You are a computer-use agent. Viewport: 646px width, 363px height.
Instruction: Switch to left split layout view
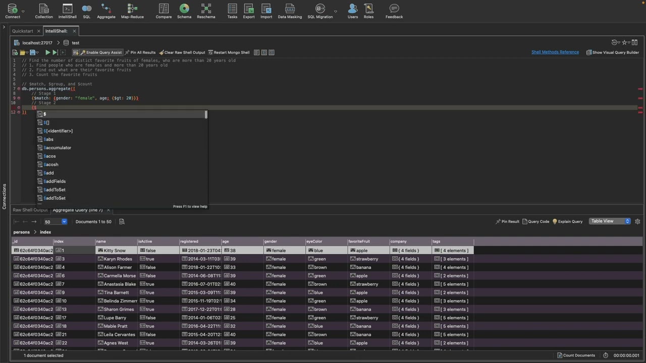[x=256, y=52]
